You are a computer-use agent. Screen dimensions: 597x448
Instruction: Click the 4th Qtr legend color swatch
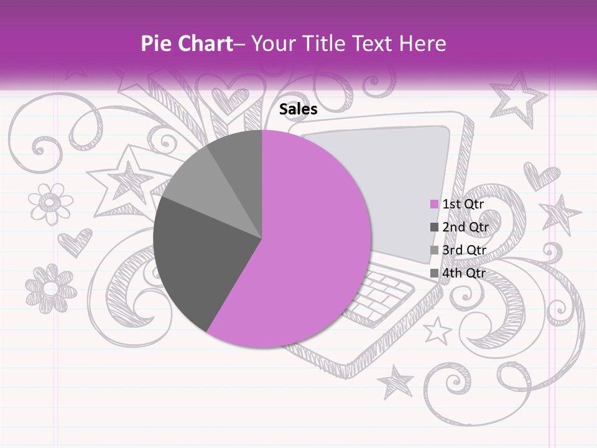[x=434, y=273]
